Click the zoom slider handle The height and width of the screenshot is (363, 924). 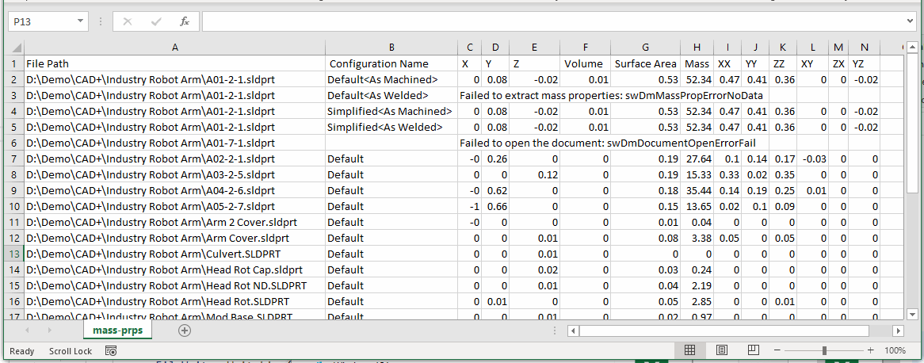[x=824, y=350]
